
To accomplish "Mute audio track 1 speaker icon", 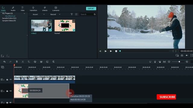I will pyautogui.click(x=11, y=103).
